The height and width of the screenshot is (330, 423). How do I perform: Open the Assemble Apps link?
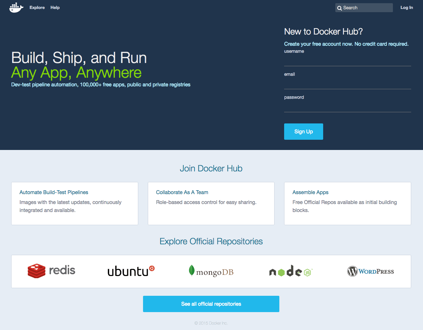(310, 192)
